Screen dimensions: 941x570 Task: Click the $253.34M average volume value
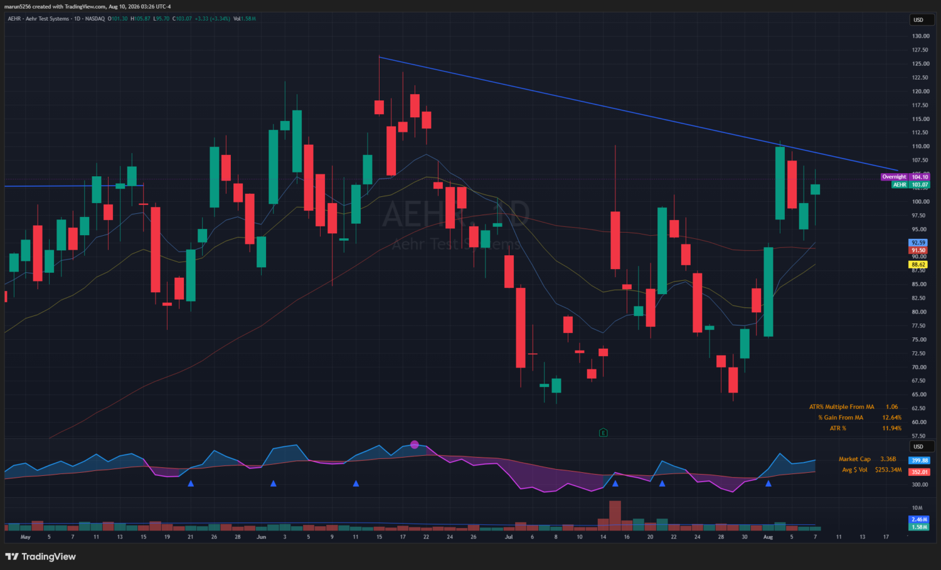(888, 470)
